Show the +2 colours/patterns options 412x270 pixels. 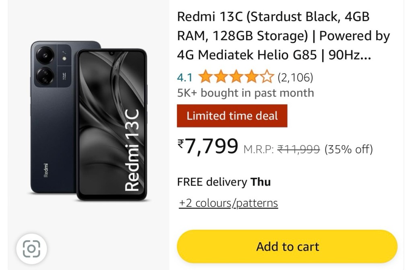[x=229, y=203]
